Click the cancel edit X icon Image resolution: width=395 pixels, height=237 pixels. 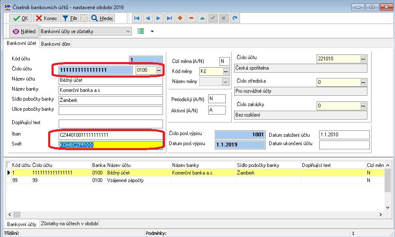224,18
